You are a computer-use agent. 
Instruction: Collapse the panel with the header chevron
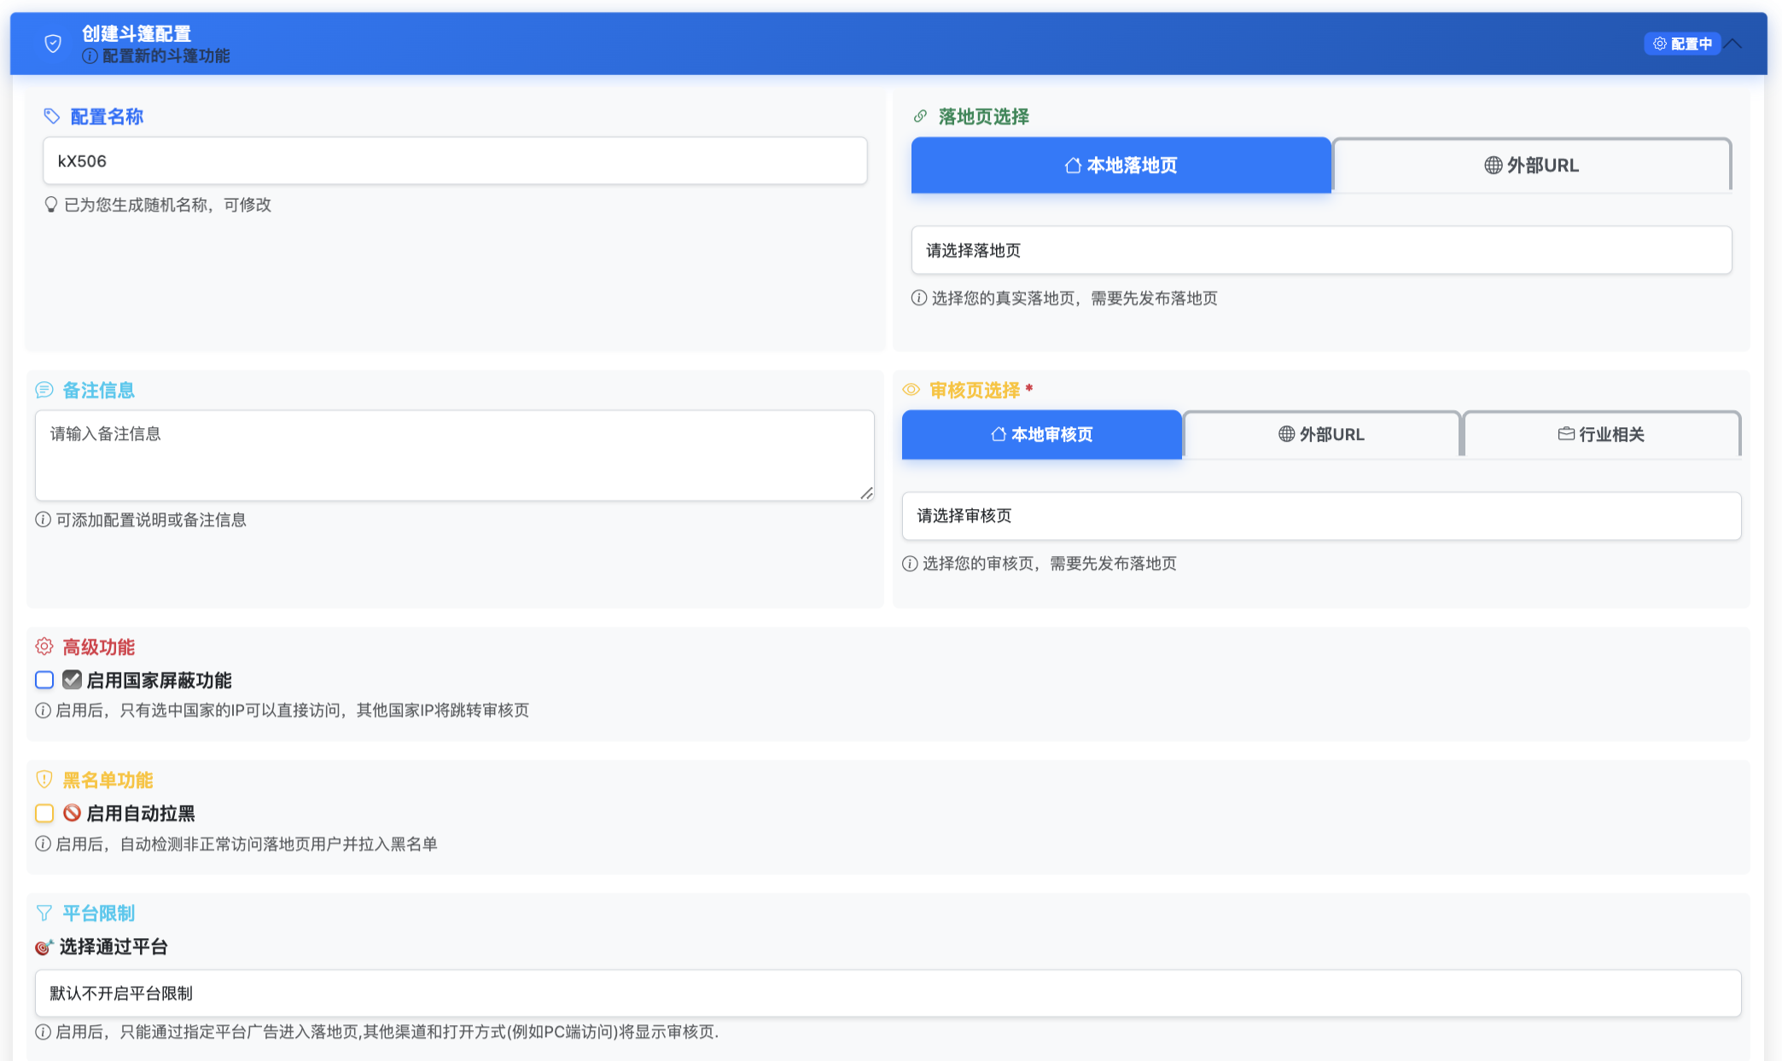coord(1733,43)
